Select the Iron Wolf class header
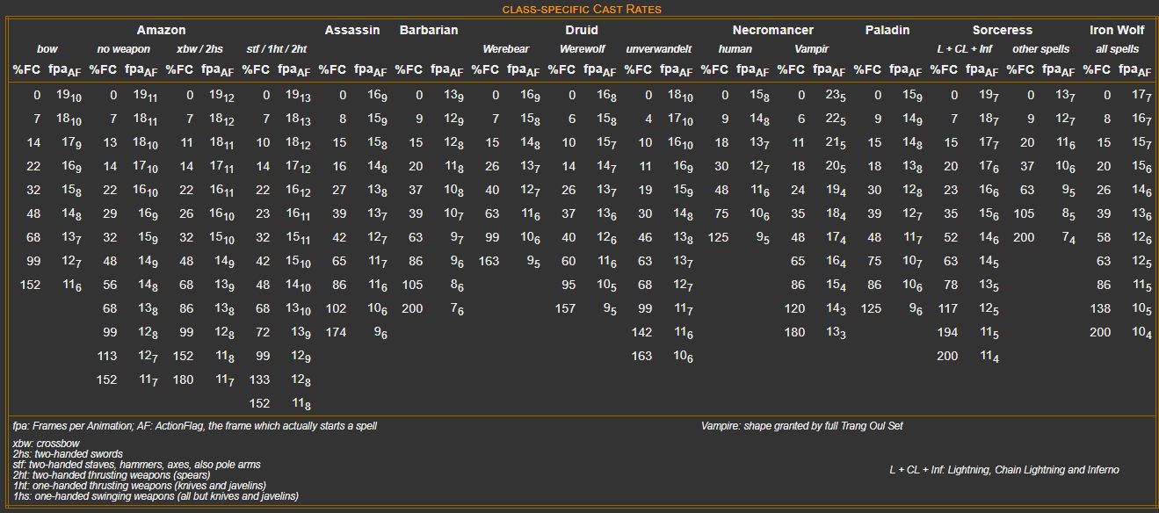Screen dimensions: 1159x513 pos(1117,30)
